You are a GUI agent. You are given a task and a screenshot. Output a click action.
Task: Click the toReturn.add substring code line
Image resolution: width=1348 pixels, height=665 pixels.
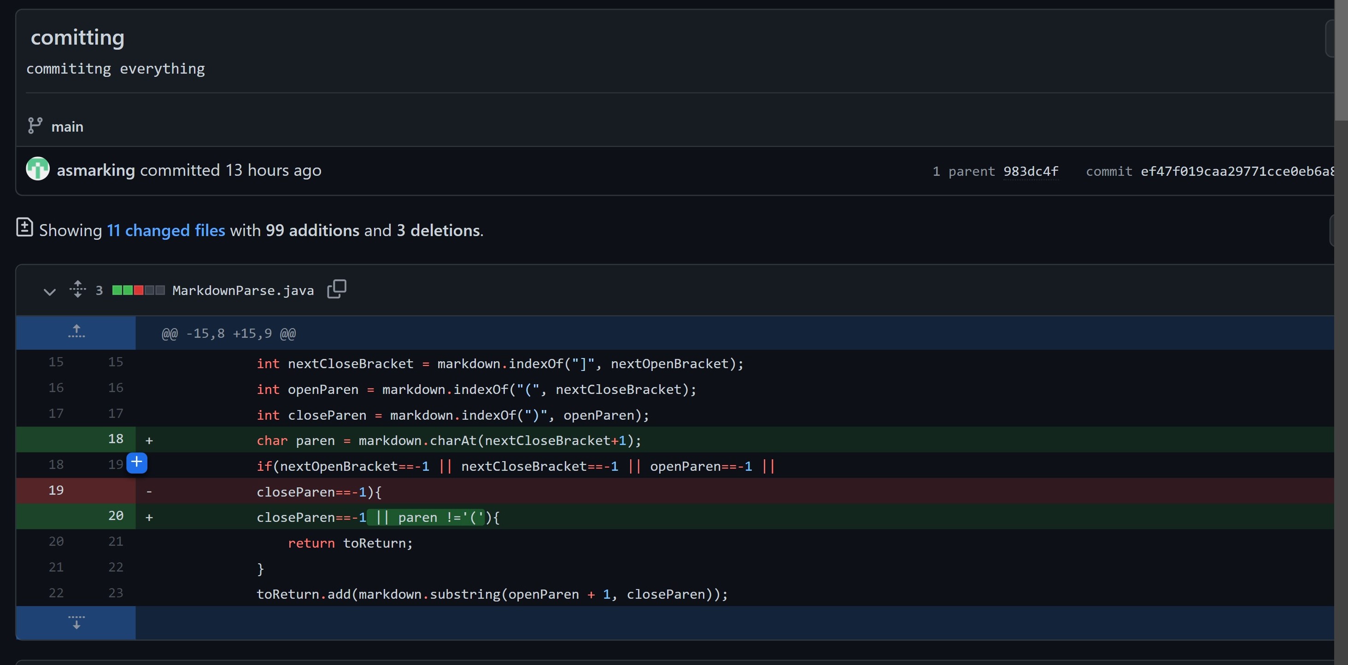tap(492, 594)
